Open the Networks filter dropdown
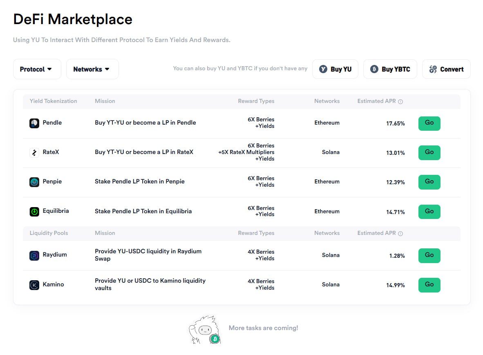 (92, 69)
